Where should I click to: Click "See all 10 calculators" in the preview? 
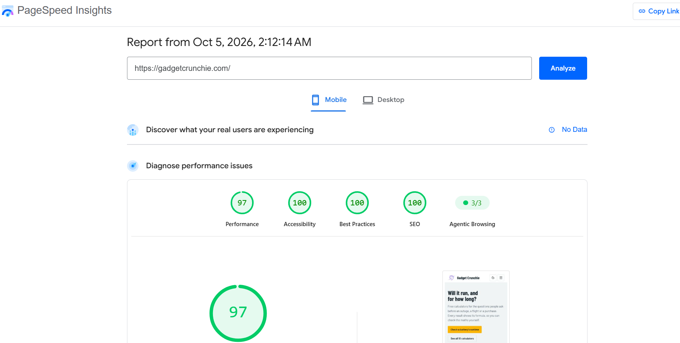pyautogui.click(x=462, y=338)
